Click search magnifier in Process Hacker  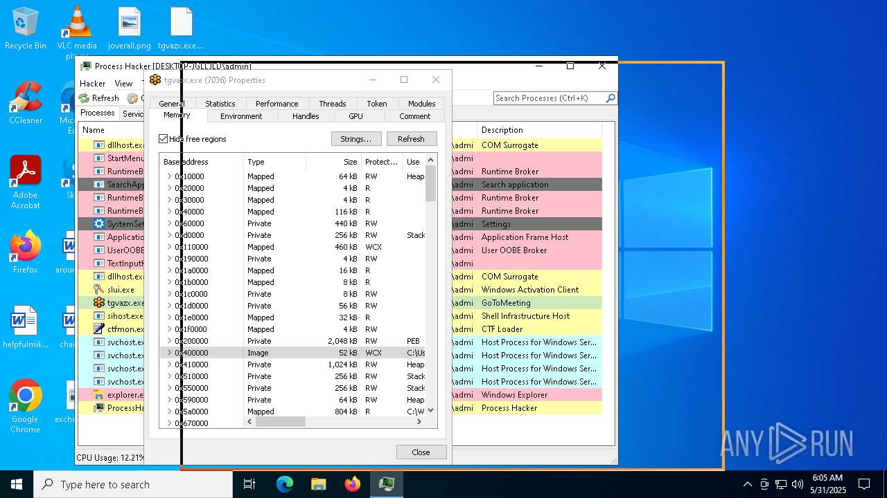click(611, 98)
